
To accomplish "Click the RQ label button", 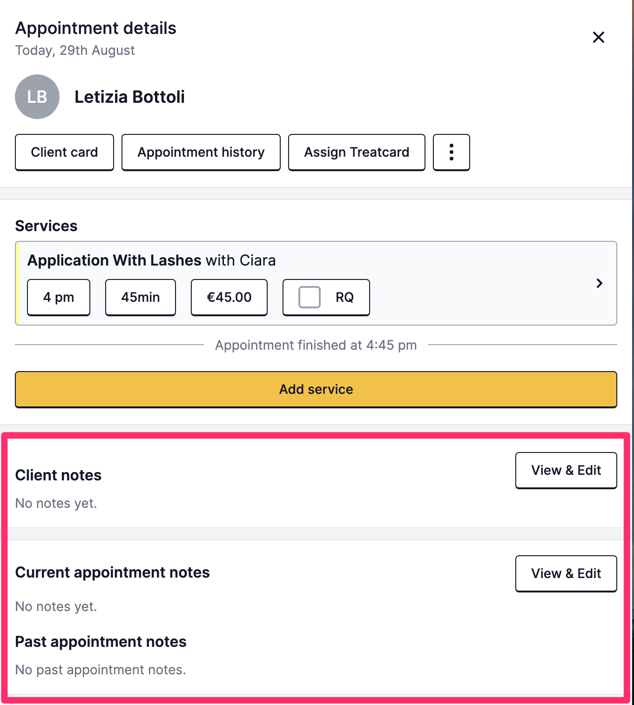I will pos(326,297).
